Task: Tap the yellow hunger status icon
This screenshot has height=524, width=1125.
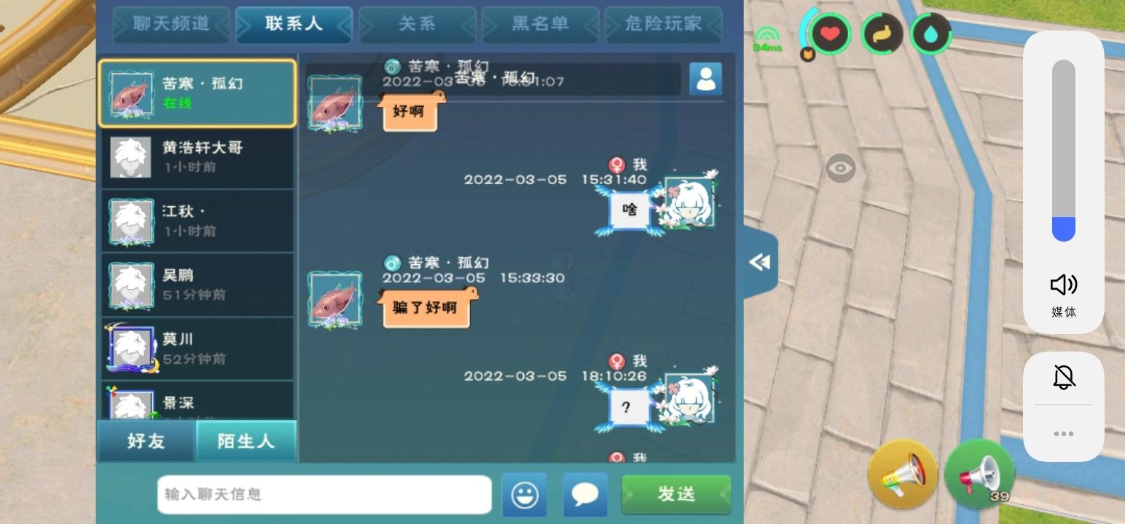Action: tap(881, 33)
